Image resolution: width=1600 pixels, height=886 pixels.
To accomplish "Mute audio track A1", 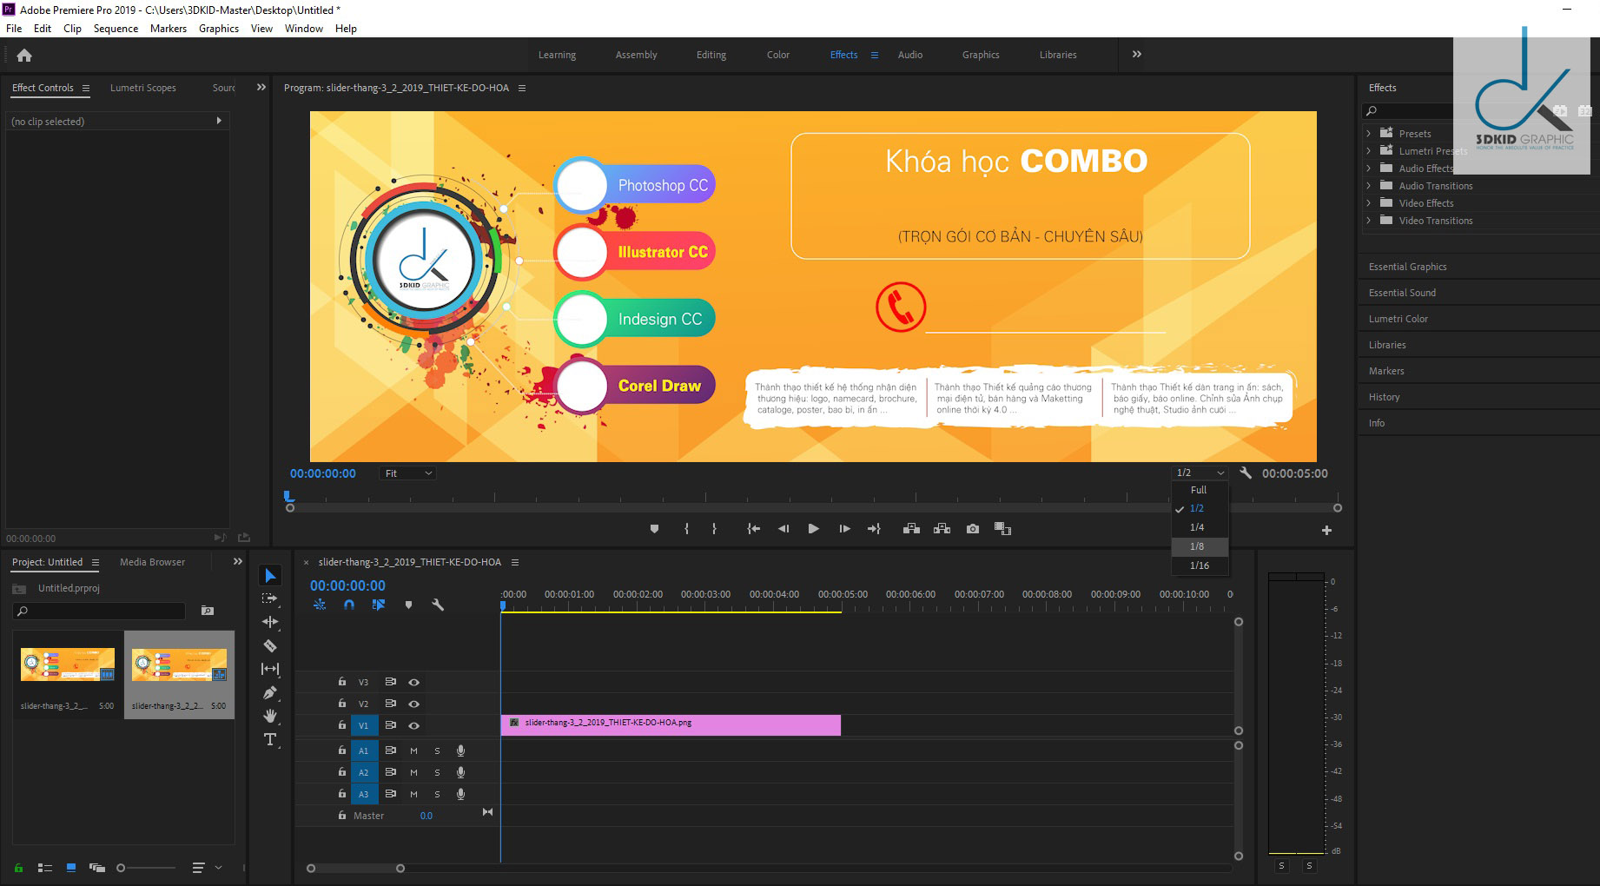I will [413, 750].
